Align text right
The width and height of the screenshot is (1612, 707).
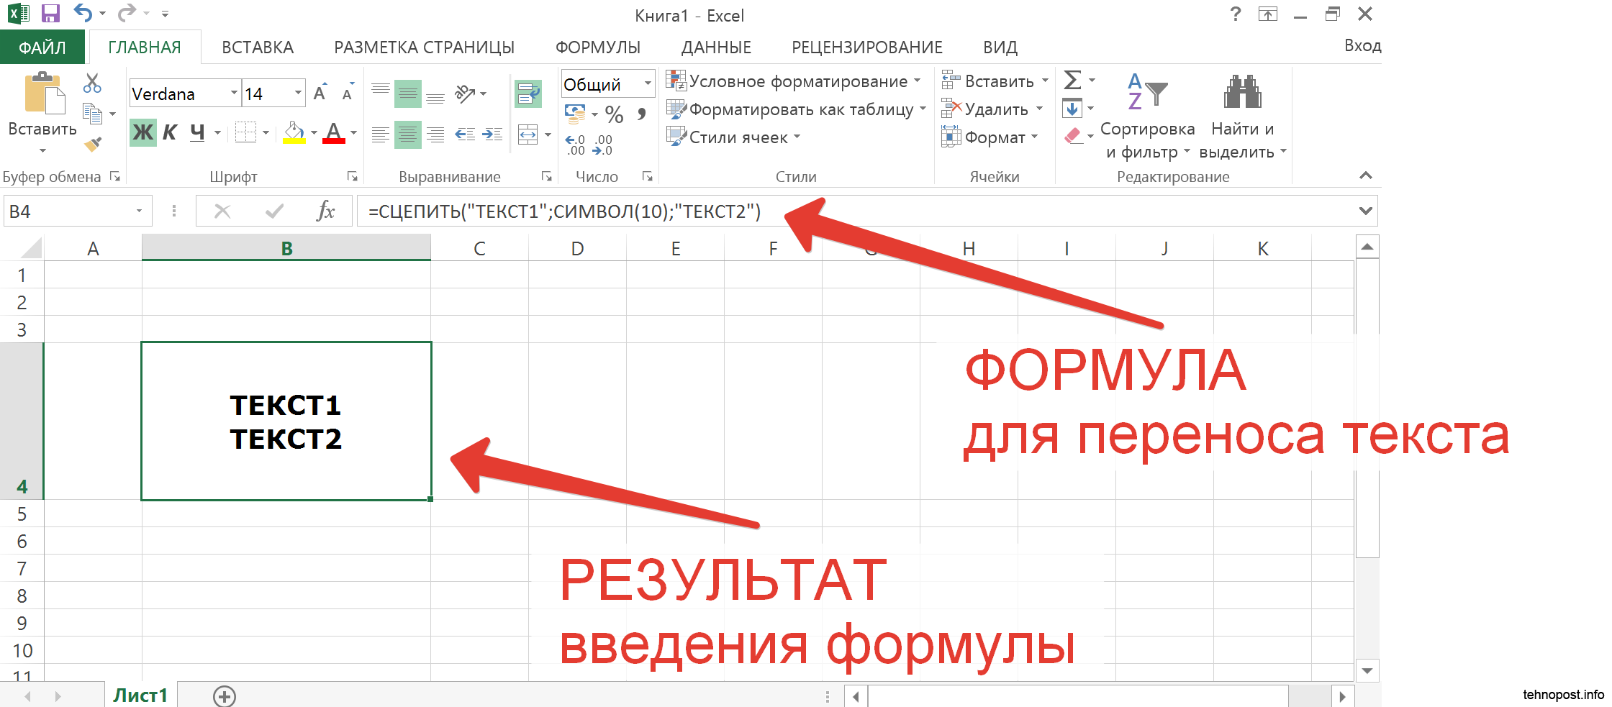pos(435,134)
